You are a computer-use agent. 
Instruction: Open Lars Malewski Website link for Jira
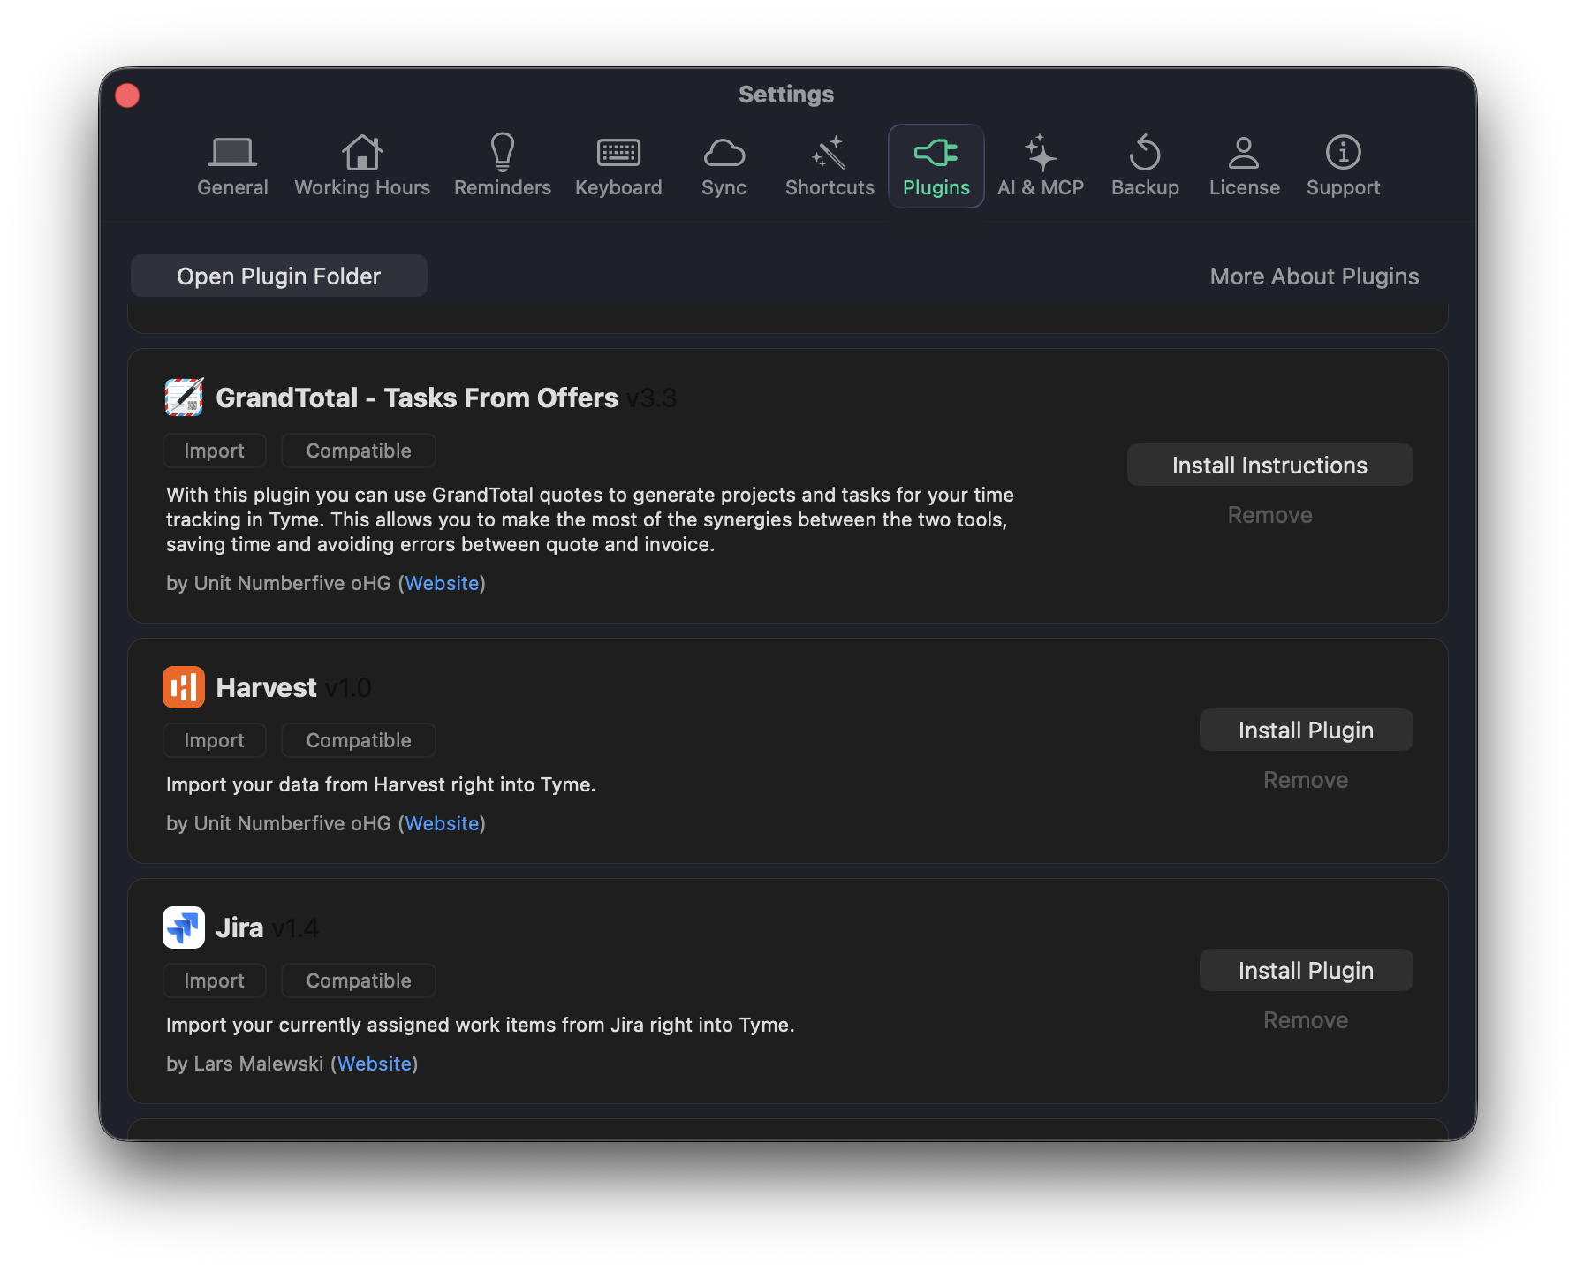(x=375, y=1064)
